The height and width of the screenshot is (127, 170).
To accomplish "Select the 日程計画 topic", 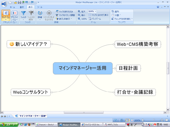I will tap(129, 68).
